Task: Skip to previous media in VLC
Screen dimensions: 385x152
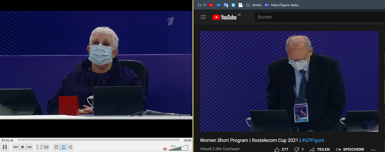Action: coord(16,147)
